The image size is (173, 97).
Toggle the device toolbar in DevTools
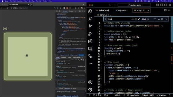tap(59, 11)
